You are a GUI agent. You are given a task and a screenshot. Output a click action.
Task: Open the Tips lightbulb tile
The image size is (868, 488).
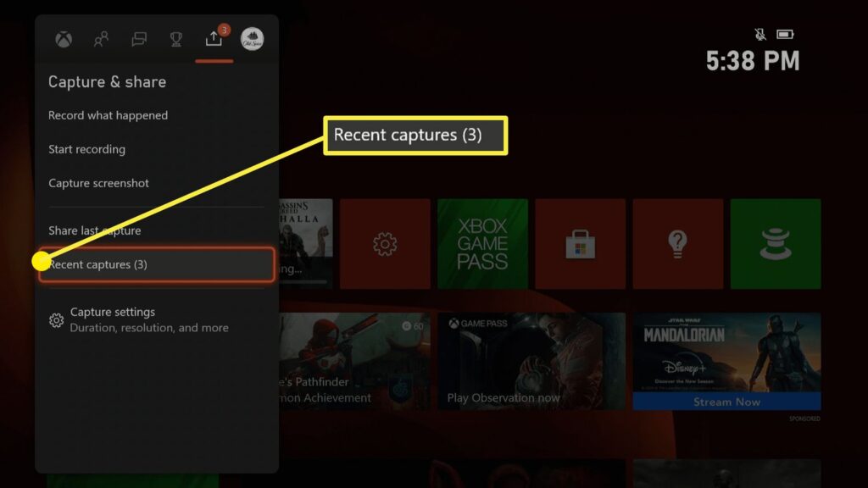677,244
